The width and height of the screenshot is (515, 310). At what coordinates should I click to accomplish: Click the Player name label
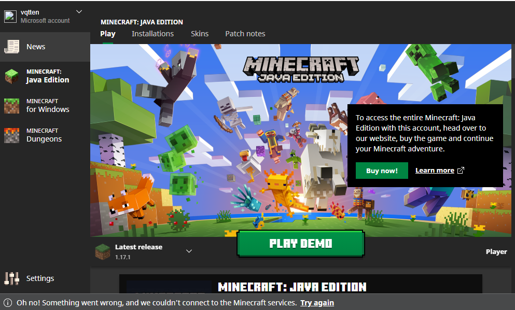(x=496, y=252)
